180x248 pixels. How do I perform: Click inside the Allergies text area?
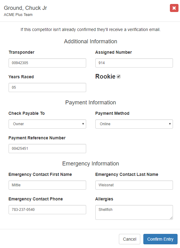[134, 212]
